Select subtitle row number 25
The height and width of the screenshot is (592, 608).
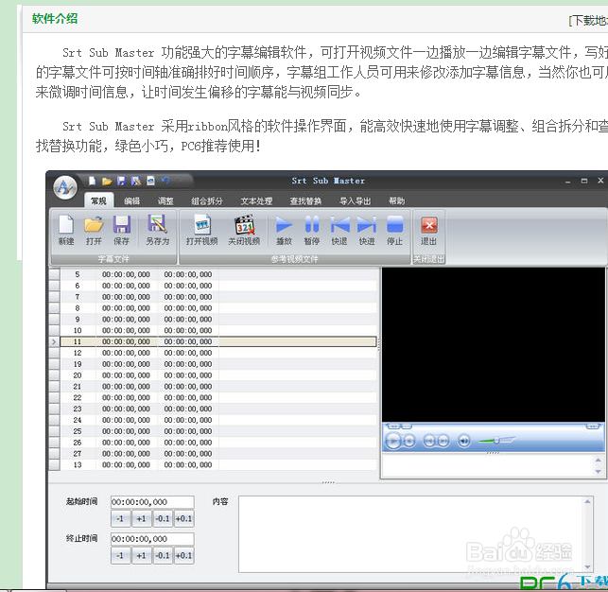pyautogui.click(x=218, y=431)
